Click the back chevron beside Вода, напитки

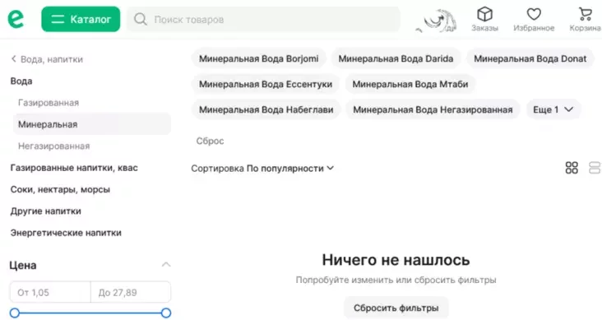(14, 58)
